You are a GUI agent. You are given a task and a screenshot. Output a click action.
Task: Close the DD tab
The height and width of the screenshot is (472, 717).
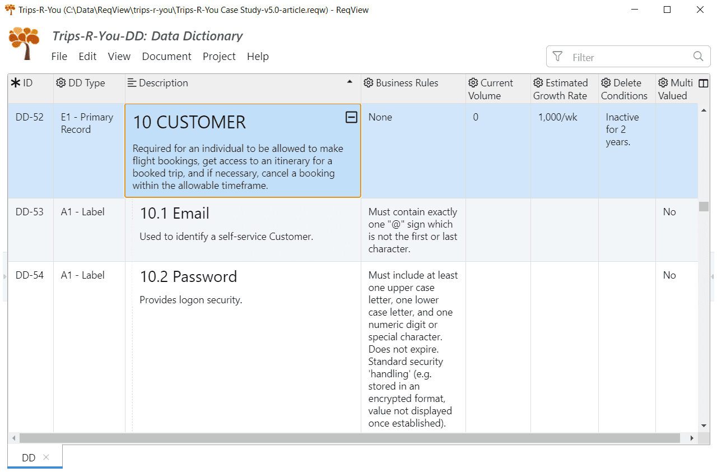pyautogui.click(x=46, y=457)
